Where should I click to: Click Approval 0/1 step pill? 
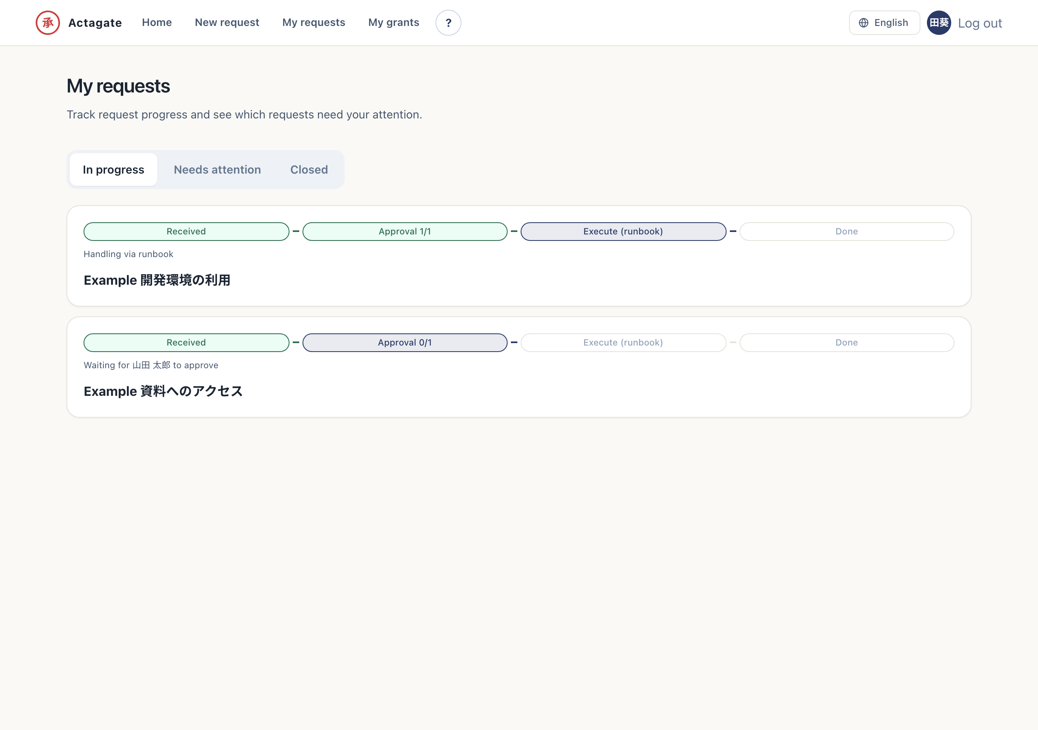(405, 343)
